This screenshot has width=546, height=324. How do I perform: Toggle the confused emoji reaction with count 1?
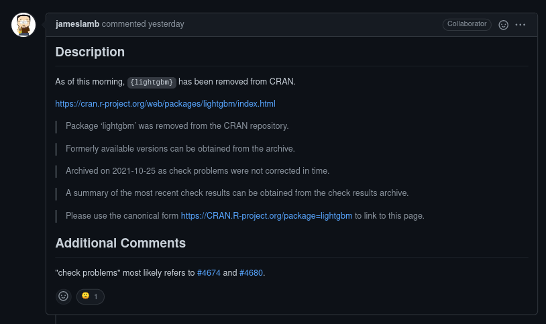(91, 296)
